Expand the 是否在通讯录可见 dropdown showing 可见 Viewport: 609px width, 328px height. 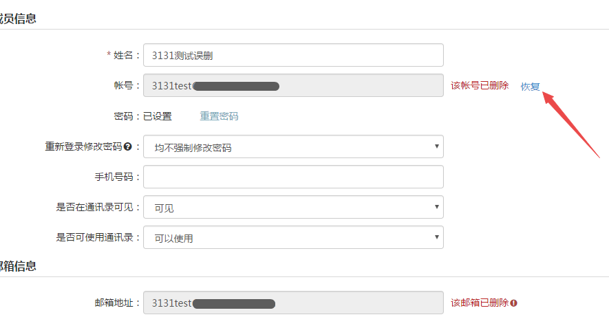(x=293, y=207)
